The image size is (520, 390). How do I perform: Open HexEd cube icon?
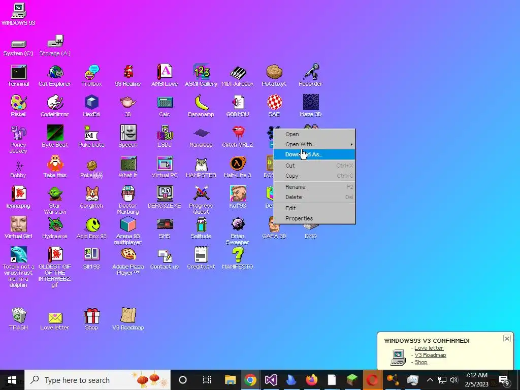pos(91,106)
